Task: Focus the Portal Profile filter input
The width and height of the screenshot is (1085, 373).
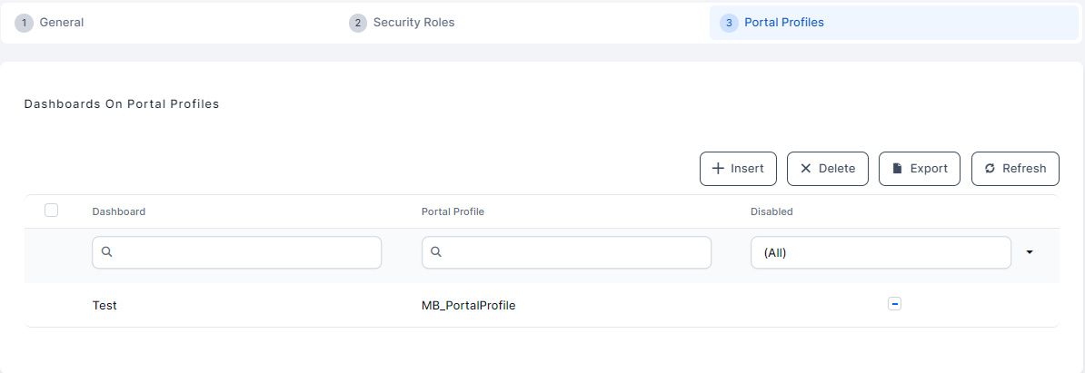Action: (575, 252)
